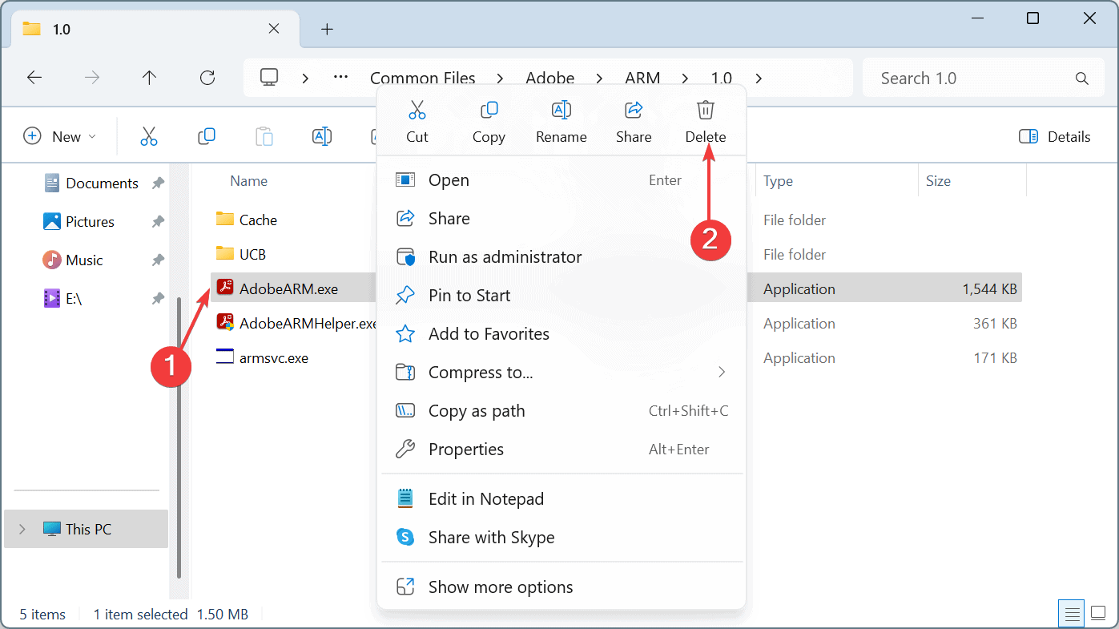Click Copy icon in context menu
Image resolution: width=1119 pixels, height=629 pixels.
[x=489, y=110]
